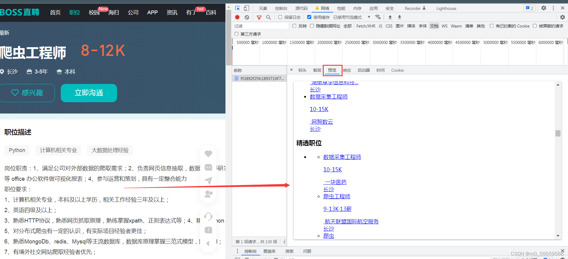The width and height of the screenshot is (568, 259).
Task: Filter by Fetch/XHR type
Action: tap(366, 26)
